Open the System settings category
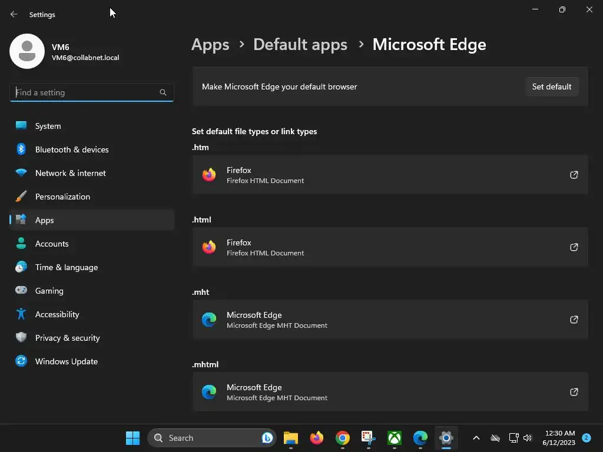The width and height of the screenshot is (603, 452). 92,126
